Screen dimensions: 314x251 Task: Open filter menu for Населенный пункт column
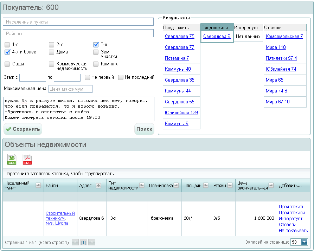pos(38,185)
